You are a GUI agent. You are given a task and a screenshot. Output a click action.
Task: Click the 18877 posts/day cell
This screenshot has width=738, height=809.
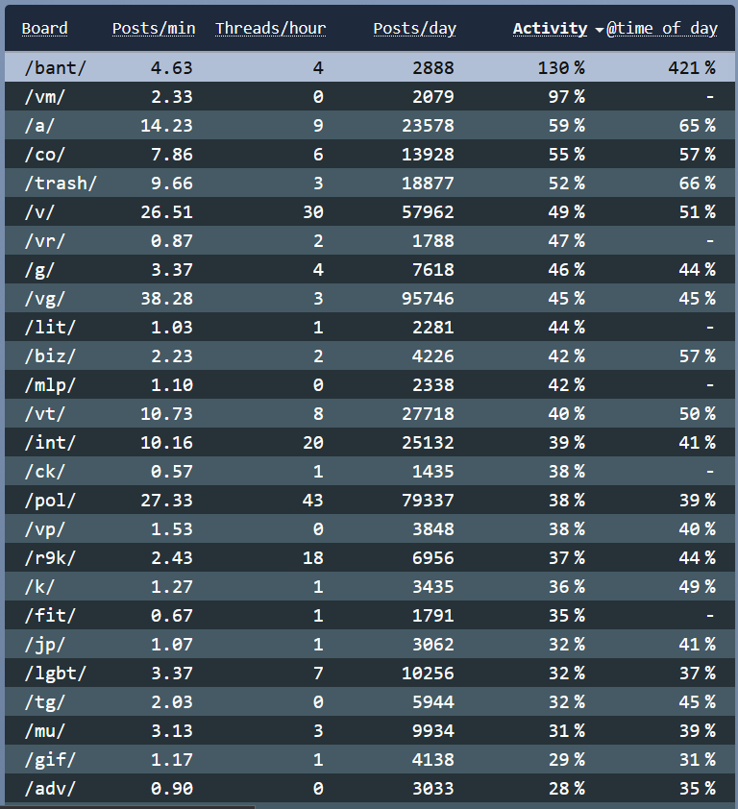click(x=429, y=184)
